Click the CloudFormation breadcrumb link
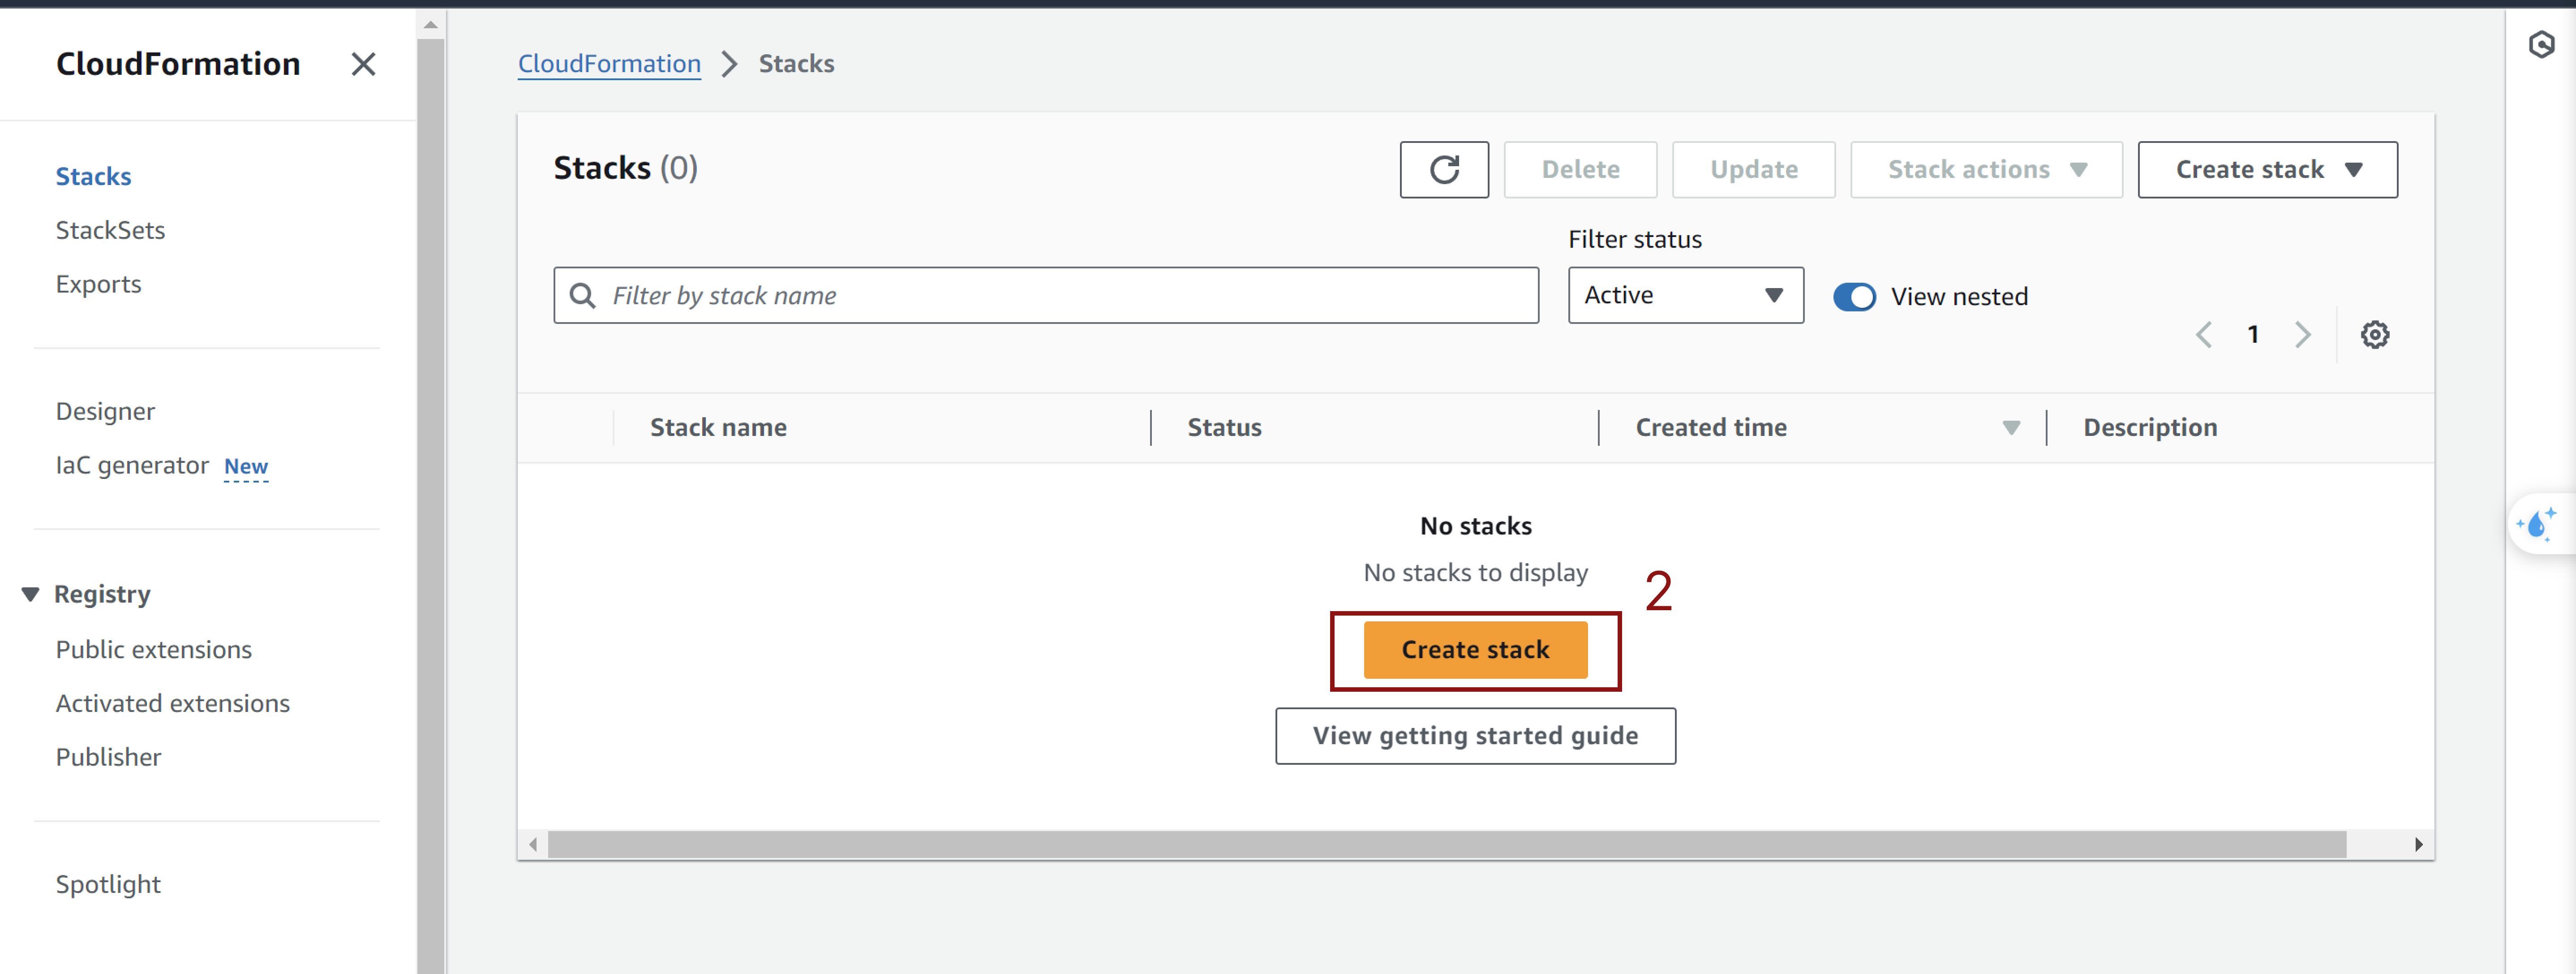The image size is (2576, 974). (x=609, y=64)
